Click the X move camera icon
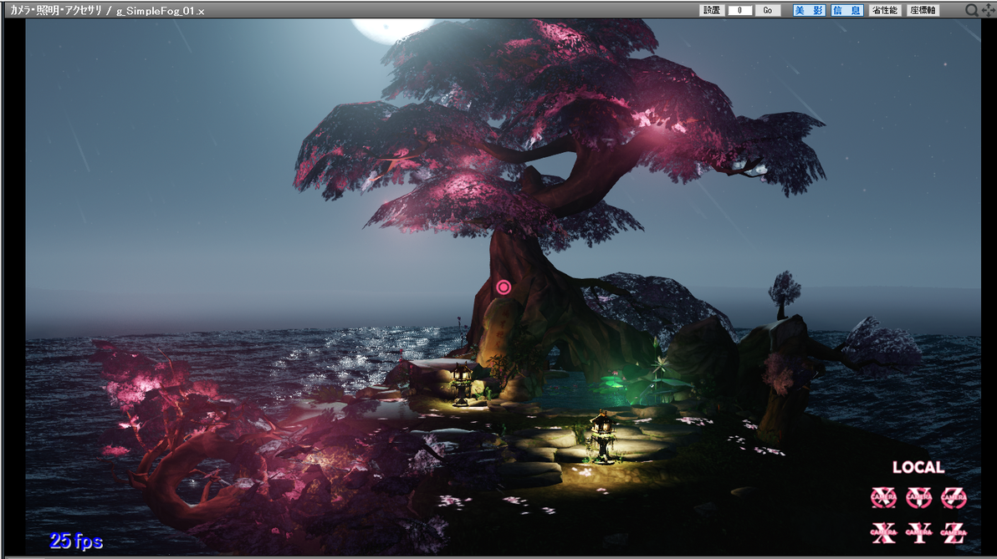This screenshot has height=559, width=997. [x=883, y=532]
